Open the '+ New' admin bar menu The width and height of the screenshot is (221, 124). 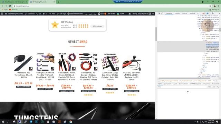tap(52, 14)
